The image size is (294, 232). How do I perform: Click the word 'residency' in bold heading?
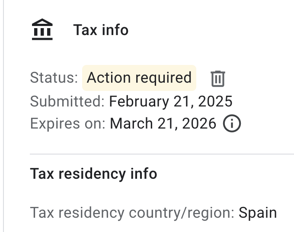92,174
